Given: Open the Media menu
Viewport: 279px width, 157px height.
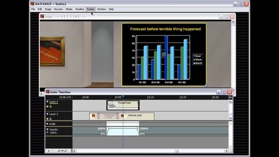Looking at the screenshot, I should [x=69, y=9].
